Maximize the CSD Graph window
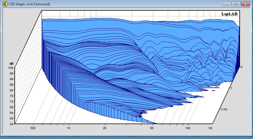The width and height of the screenshot is (253, 139). coord(236,4)
